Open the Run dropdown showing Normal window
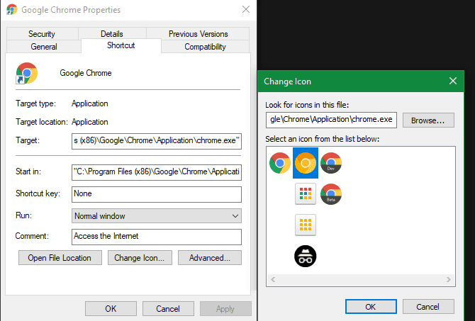This screenshot has width=475, height=321. pos(157,216)
